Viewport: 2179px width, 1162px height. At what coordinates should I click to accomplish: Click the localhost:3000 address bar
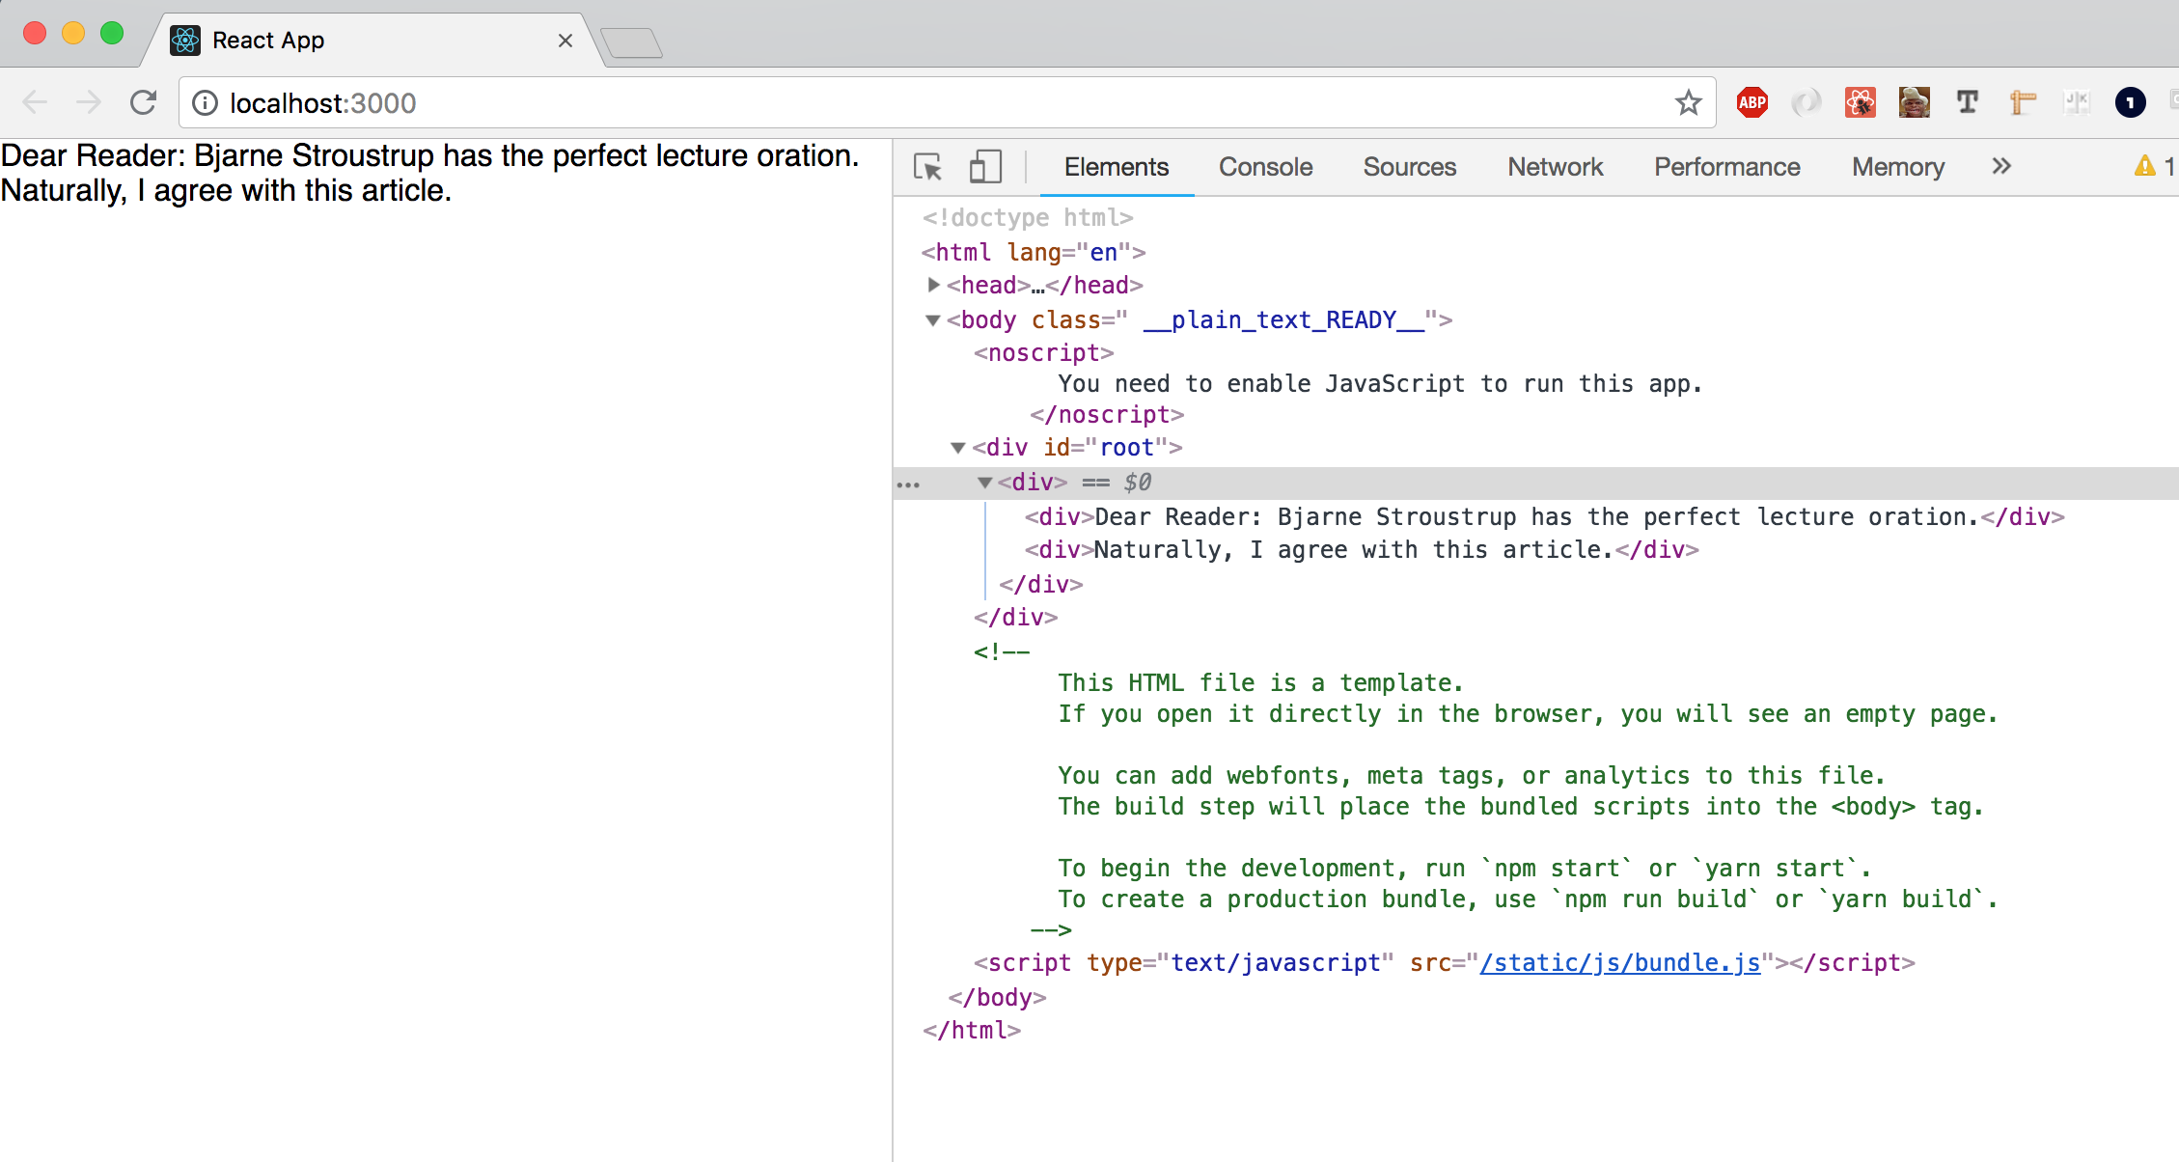tap(869, 103)
